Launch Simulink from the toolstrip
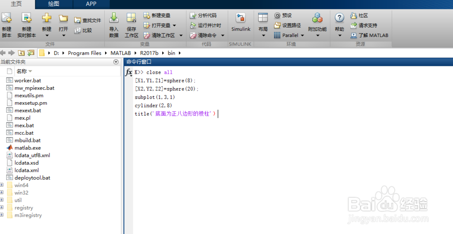Screen dimensions: 453x234 [241, 23]
